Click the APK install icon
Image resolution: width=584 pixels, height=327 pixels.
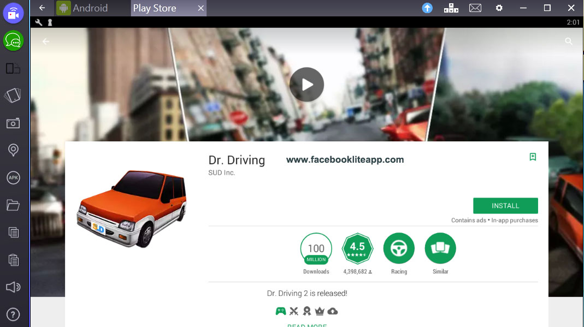pyautogui.click(x=13, y=177)
